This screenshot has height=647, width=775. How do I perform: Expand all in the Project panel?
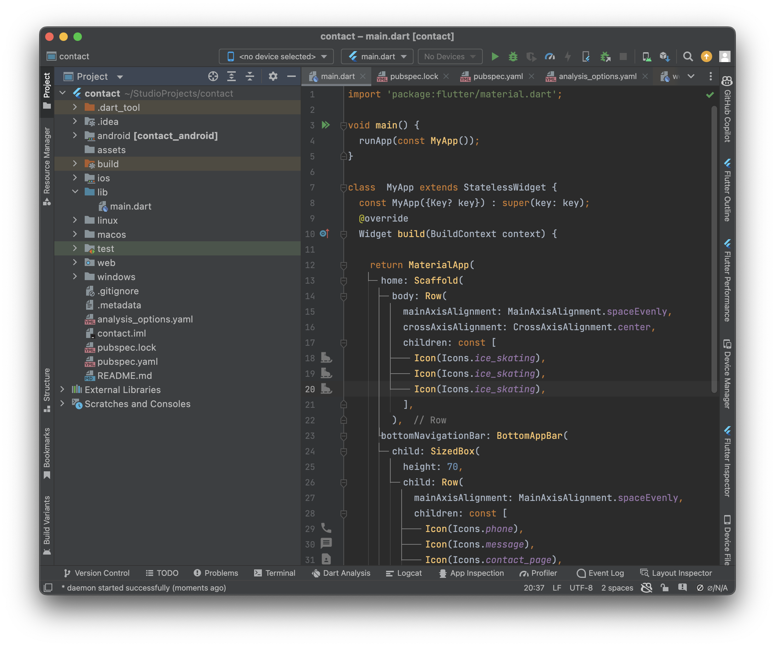click(x=232, y=76)
